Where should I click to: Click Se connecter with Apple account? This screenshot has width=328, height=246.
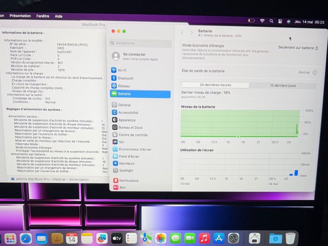pos(135,56)
